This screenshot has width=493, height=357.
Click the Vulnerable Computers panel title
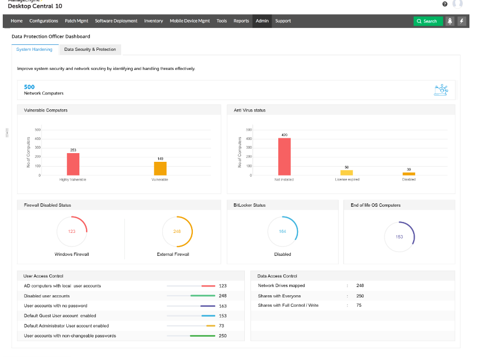[x=45, y=110]
